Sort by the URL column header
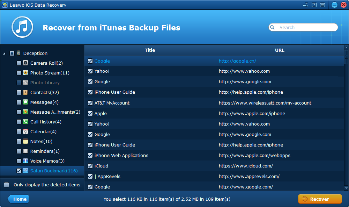The width and height of the screenshot is (349, 207). pos(280,50)
